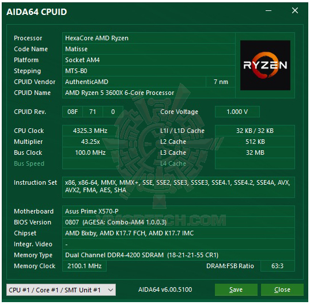The height and width of the screenshot is (305, 310).
Task: Open the CPU #1 / Core #1 dropdown
Action: tap(61, 290)
